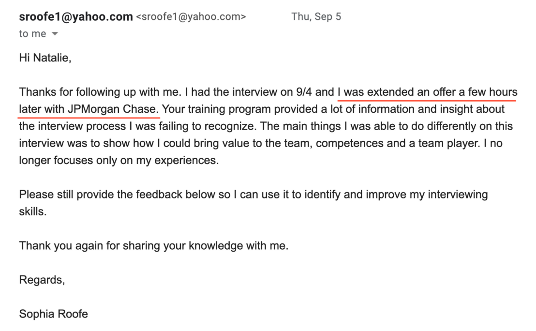
Task: Click the "Hi Natalie," greeting line
Action: [x=45, y=59]
